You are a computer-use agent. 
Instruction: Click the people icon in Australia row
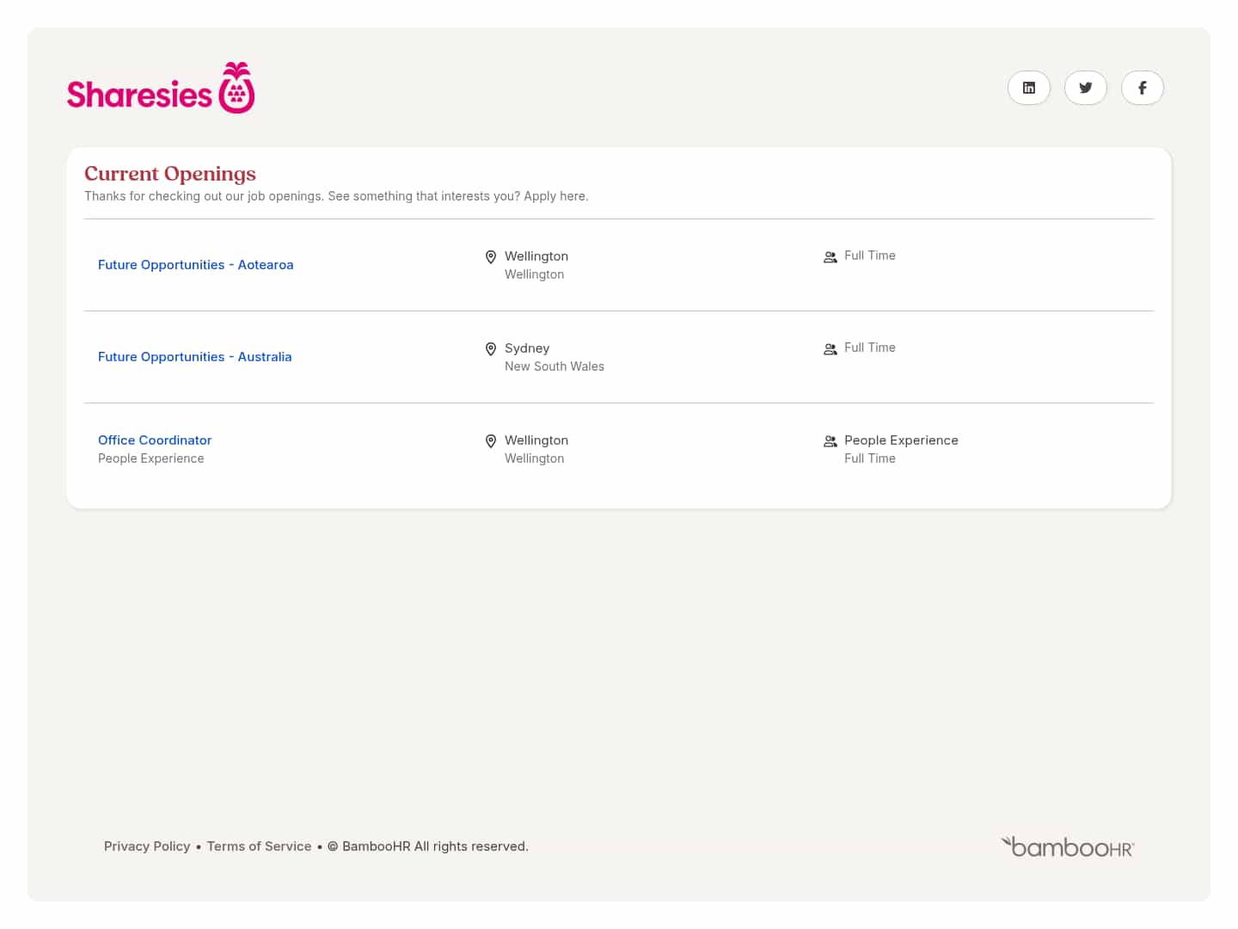pyautogui.click(x=830, y=349)
